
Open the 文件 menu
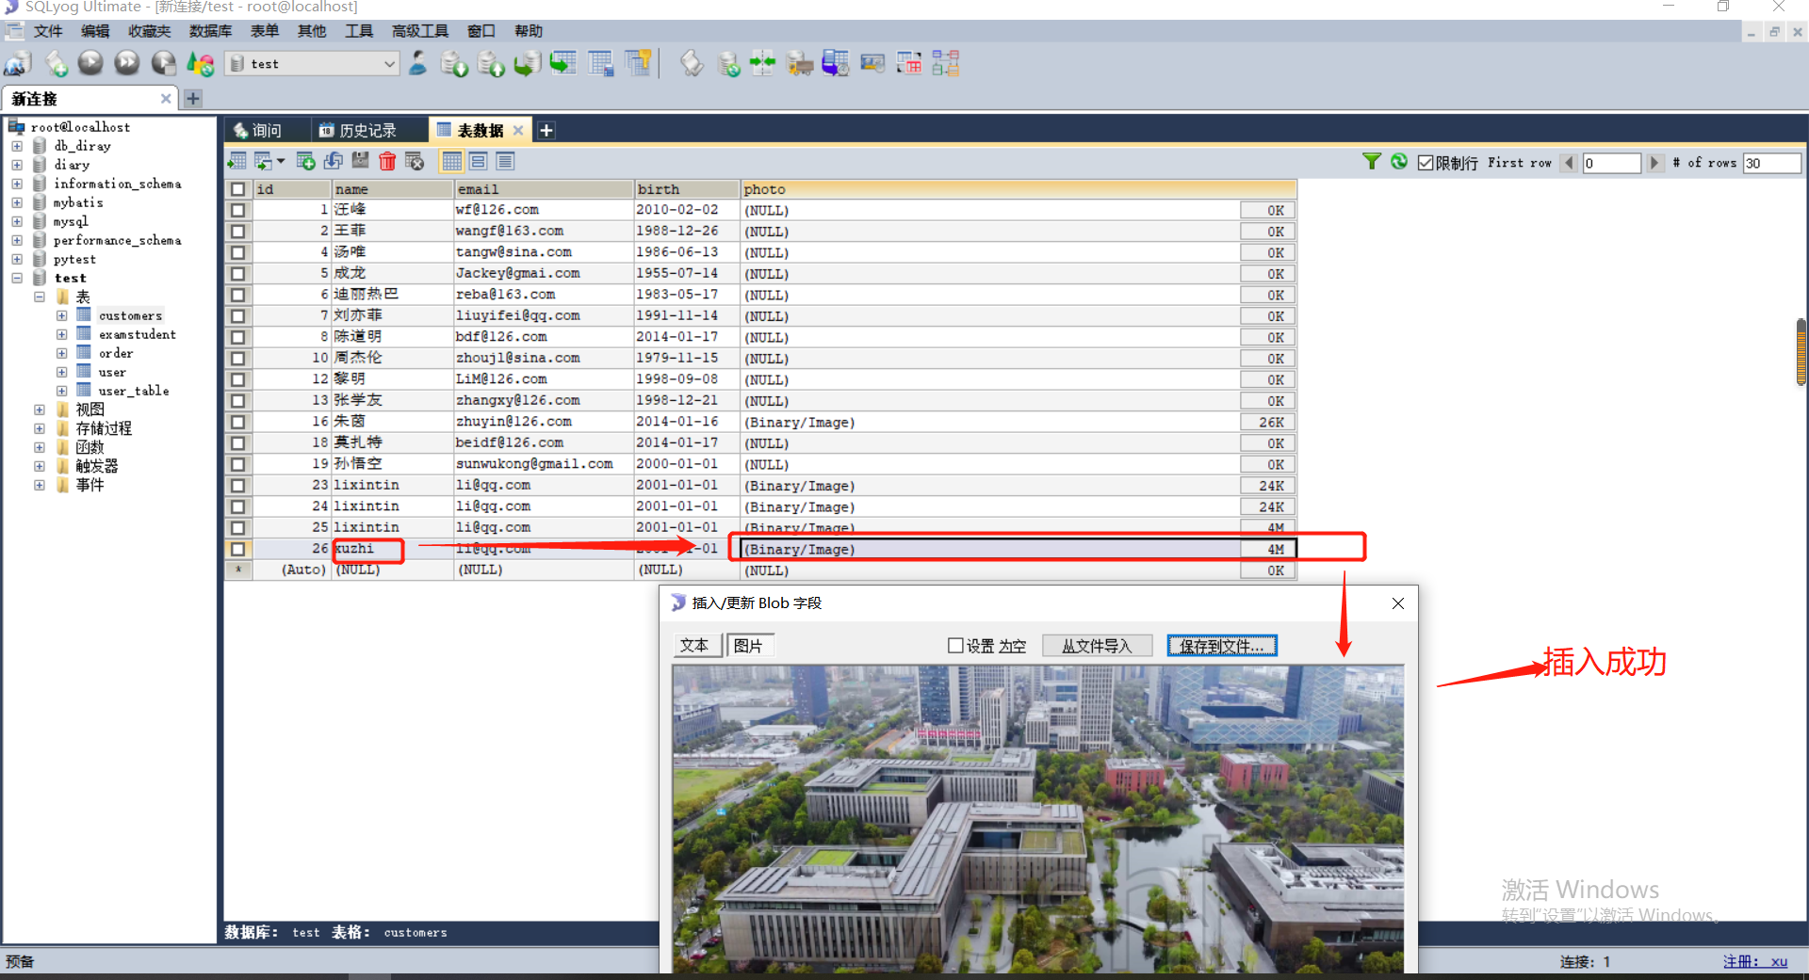47,31
